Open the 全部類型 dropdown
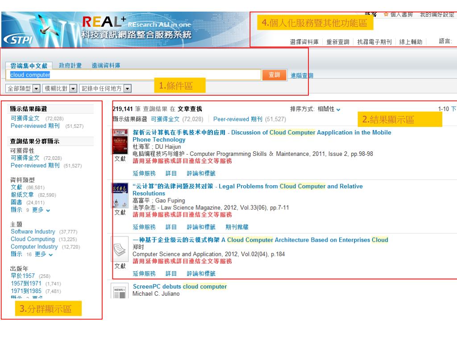 [23, 89]
